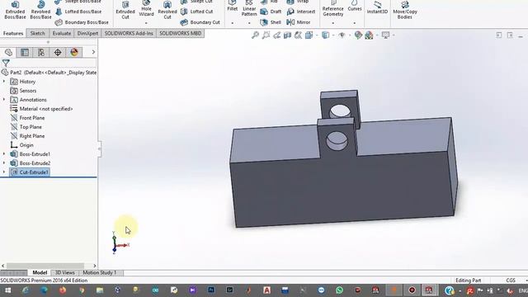This screenshot has width=528, height=297.
Task: Select the Model tab
Action: [40, 273]
